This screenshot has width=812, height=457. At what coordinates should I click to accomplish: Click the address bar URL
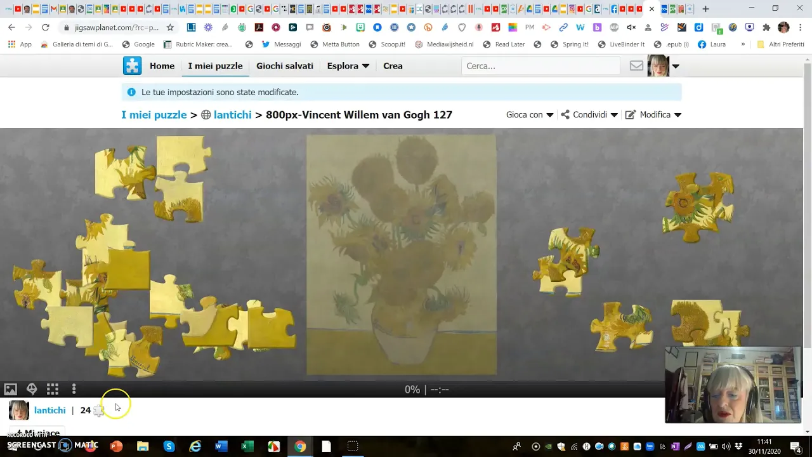tap(116, 27)
